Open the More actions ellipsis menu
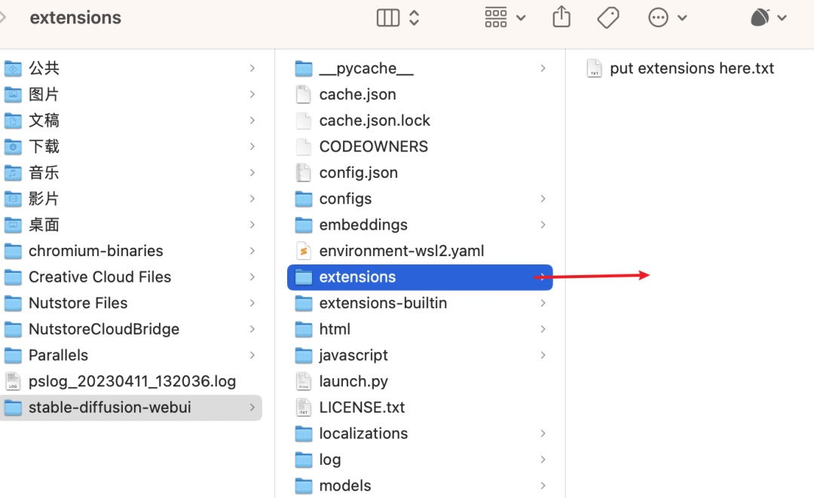The image size is (814, 498). 668,17
